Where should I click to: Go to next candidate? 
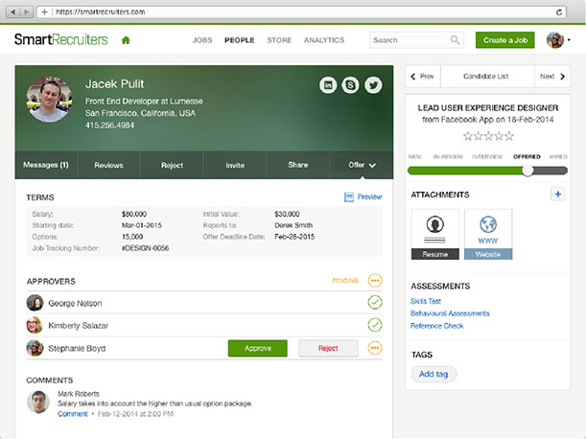pyautogui.click(x=552, y=77)
